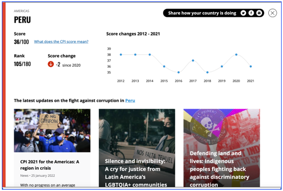Share country score via email icon
Screen dimensions: 283x191
[x=259, y=13]
